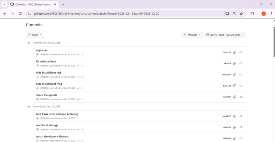
Task: Click commit hash 3672f87
Action: pyautogui.click(x=227, y=97)
